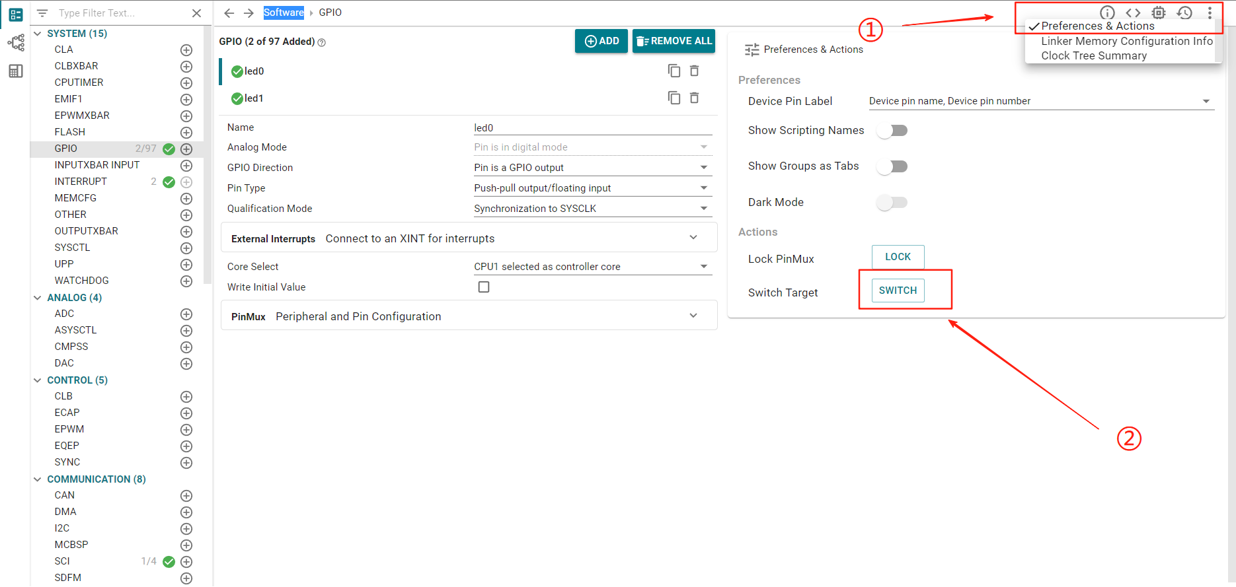
Task: Expand the PinMux configuration section
Action: coord(693,316)
